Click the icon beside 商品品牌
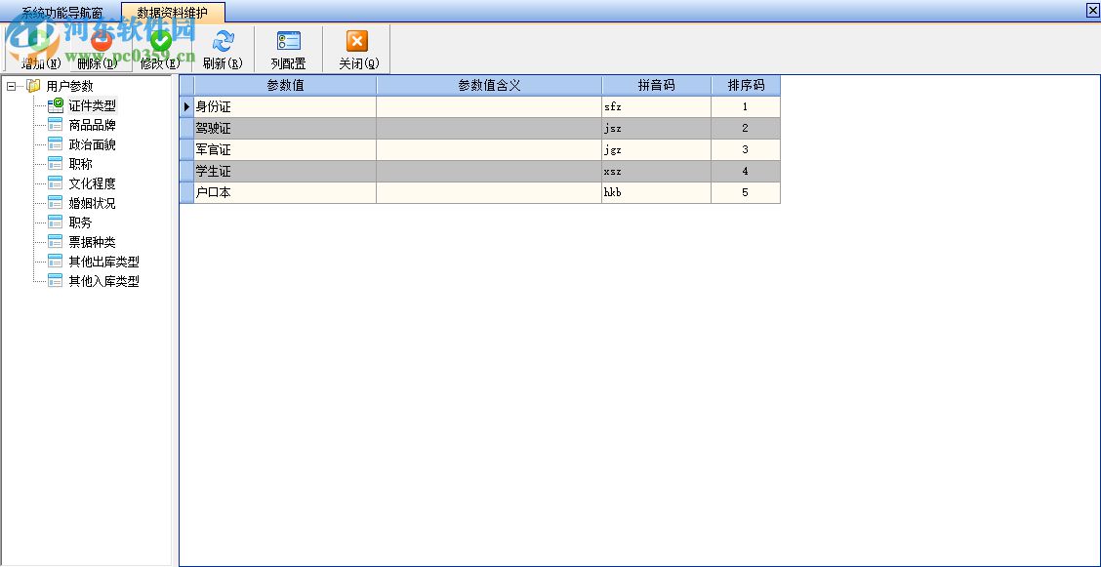 [x=56, y=126]
